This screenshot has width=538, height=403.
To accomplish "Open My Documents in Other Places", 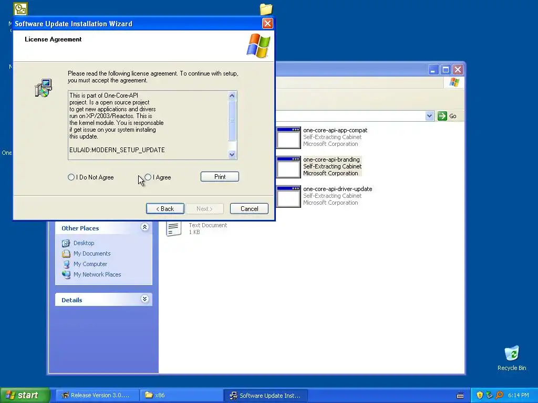I will pyautogui.click(x=92, y=253).
